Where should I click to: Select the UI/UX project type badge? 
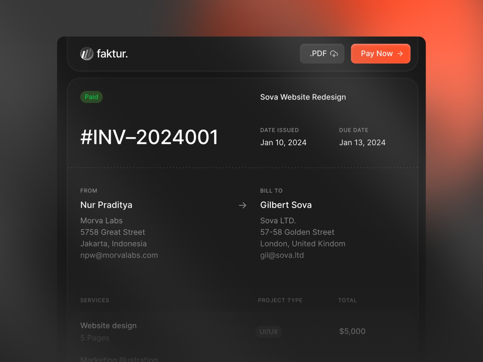(269, 332)
